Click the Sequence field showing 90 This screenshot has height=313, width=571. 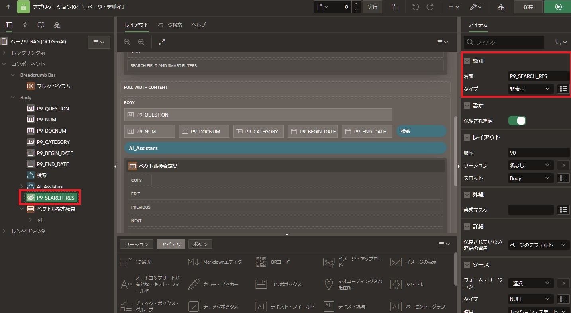click(539, 153)
